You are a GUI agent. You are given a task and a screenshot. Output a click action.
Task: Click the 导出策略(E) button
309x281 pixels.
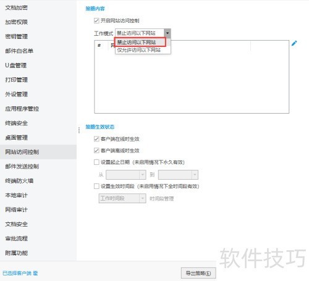[x=198, y=274]
